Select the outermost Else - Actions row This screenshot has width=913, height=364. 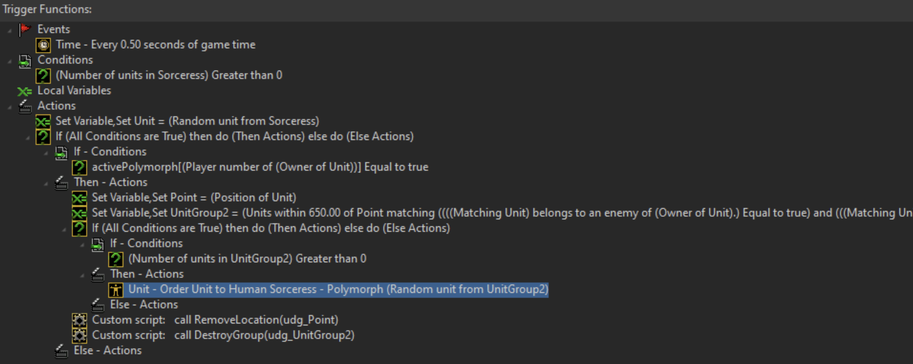[108, 350]
